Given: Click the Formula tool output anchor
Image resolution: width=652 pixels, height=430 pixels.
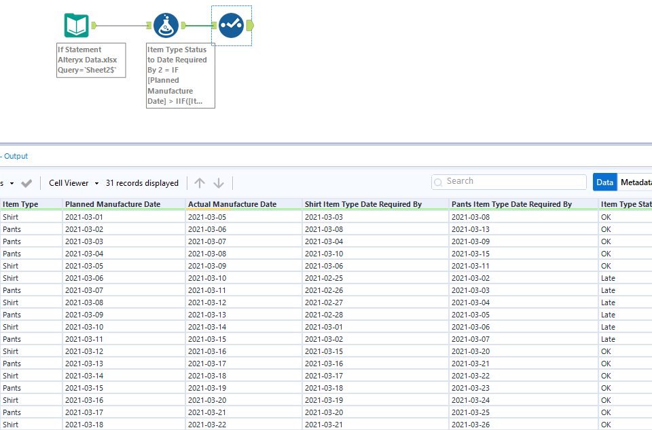Looking at the screenshot, I should tap(183, 26).
